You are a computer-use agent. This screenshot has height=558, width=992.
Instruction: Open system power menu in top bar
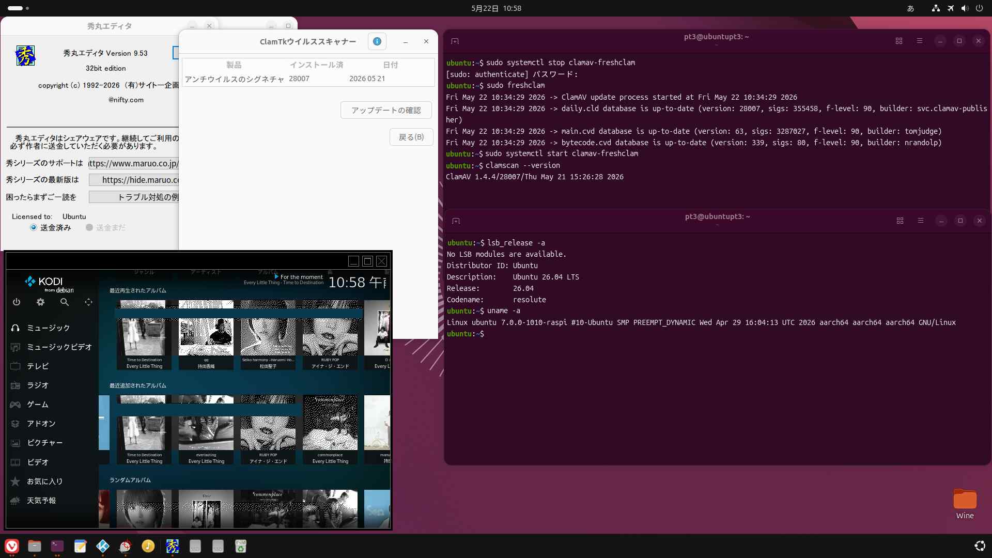[979, 8]
